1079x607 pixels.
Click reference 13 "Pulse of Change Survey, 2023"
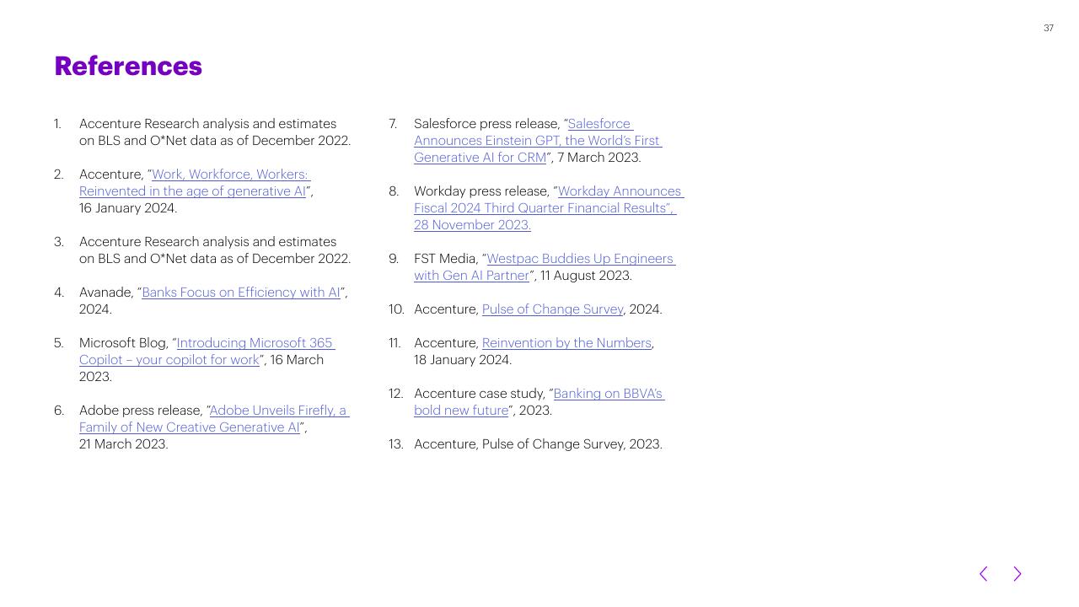click(x=538, y=444)
